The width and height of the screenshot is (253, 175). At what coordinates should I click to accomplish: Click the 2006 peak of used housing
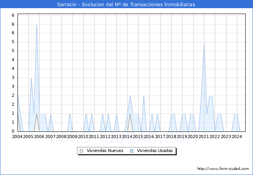coord(37,25)
